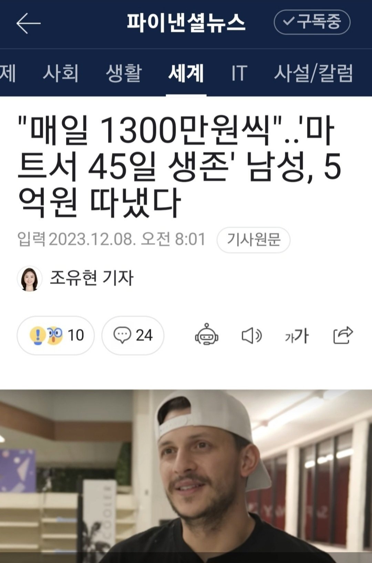Tap the back arrow icon
Screen dimensions: 372x563
[28, 23]
